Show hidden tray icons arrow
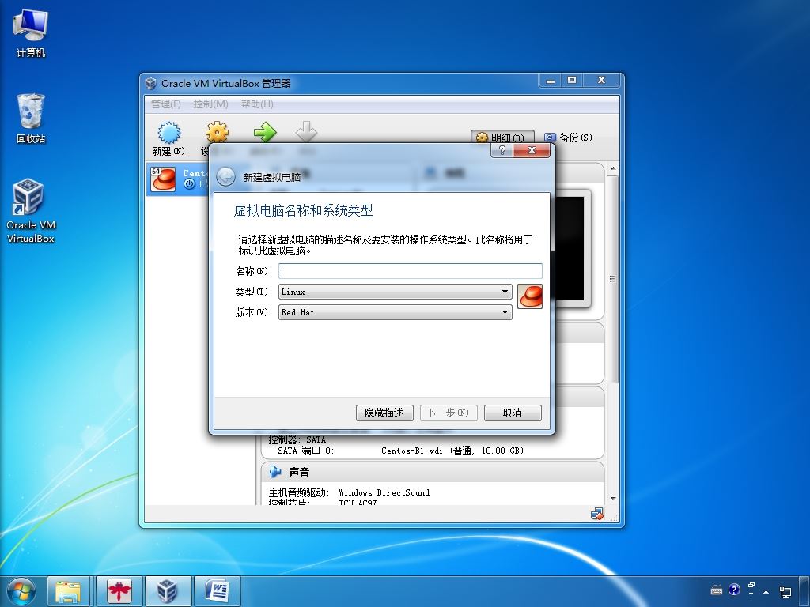The width and height of the screenshot is (810, 607). [x=766, y=591]
